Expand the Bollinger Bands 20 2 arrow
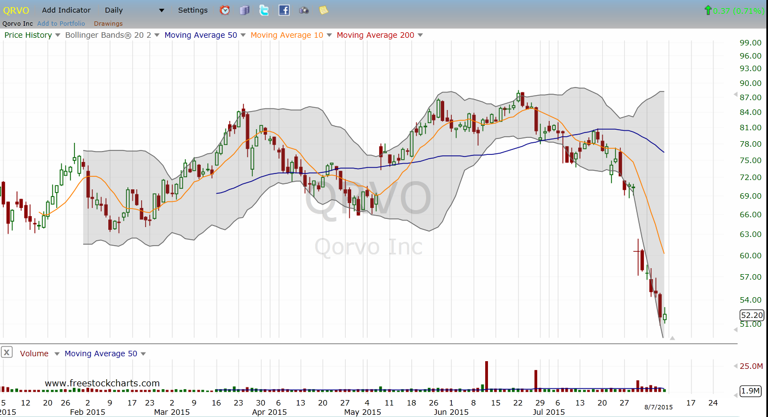This screenshot has width=768, height=417. [157, 35]
